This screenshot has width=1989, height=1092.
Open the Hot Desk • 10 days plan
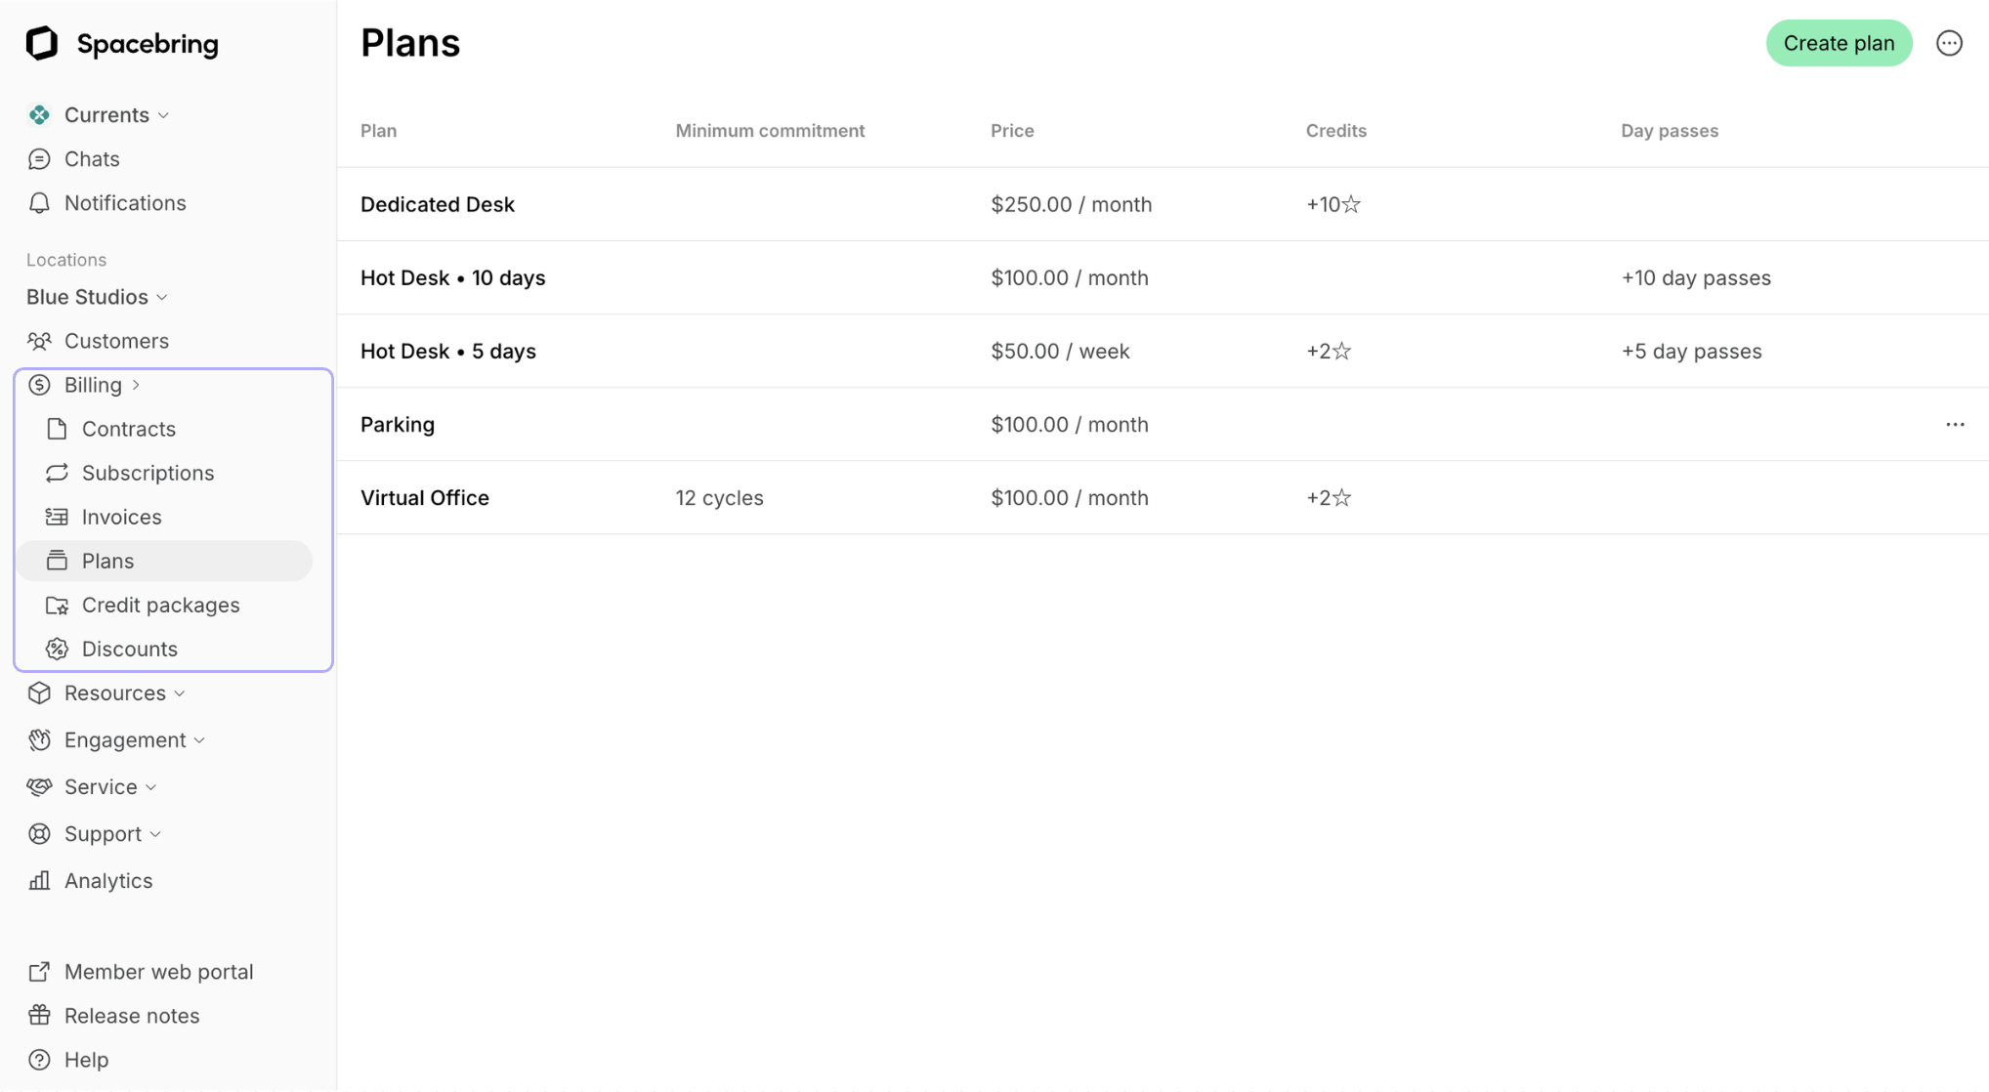(452, 277)
